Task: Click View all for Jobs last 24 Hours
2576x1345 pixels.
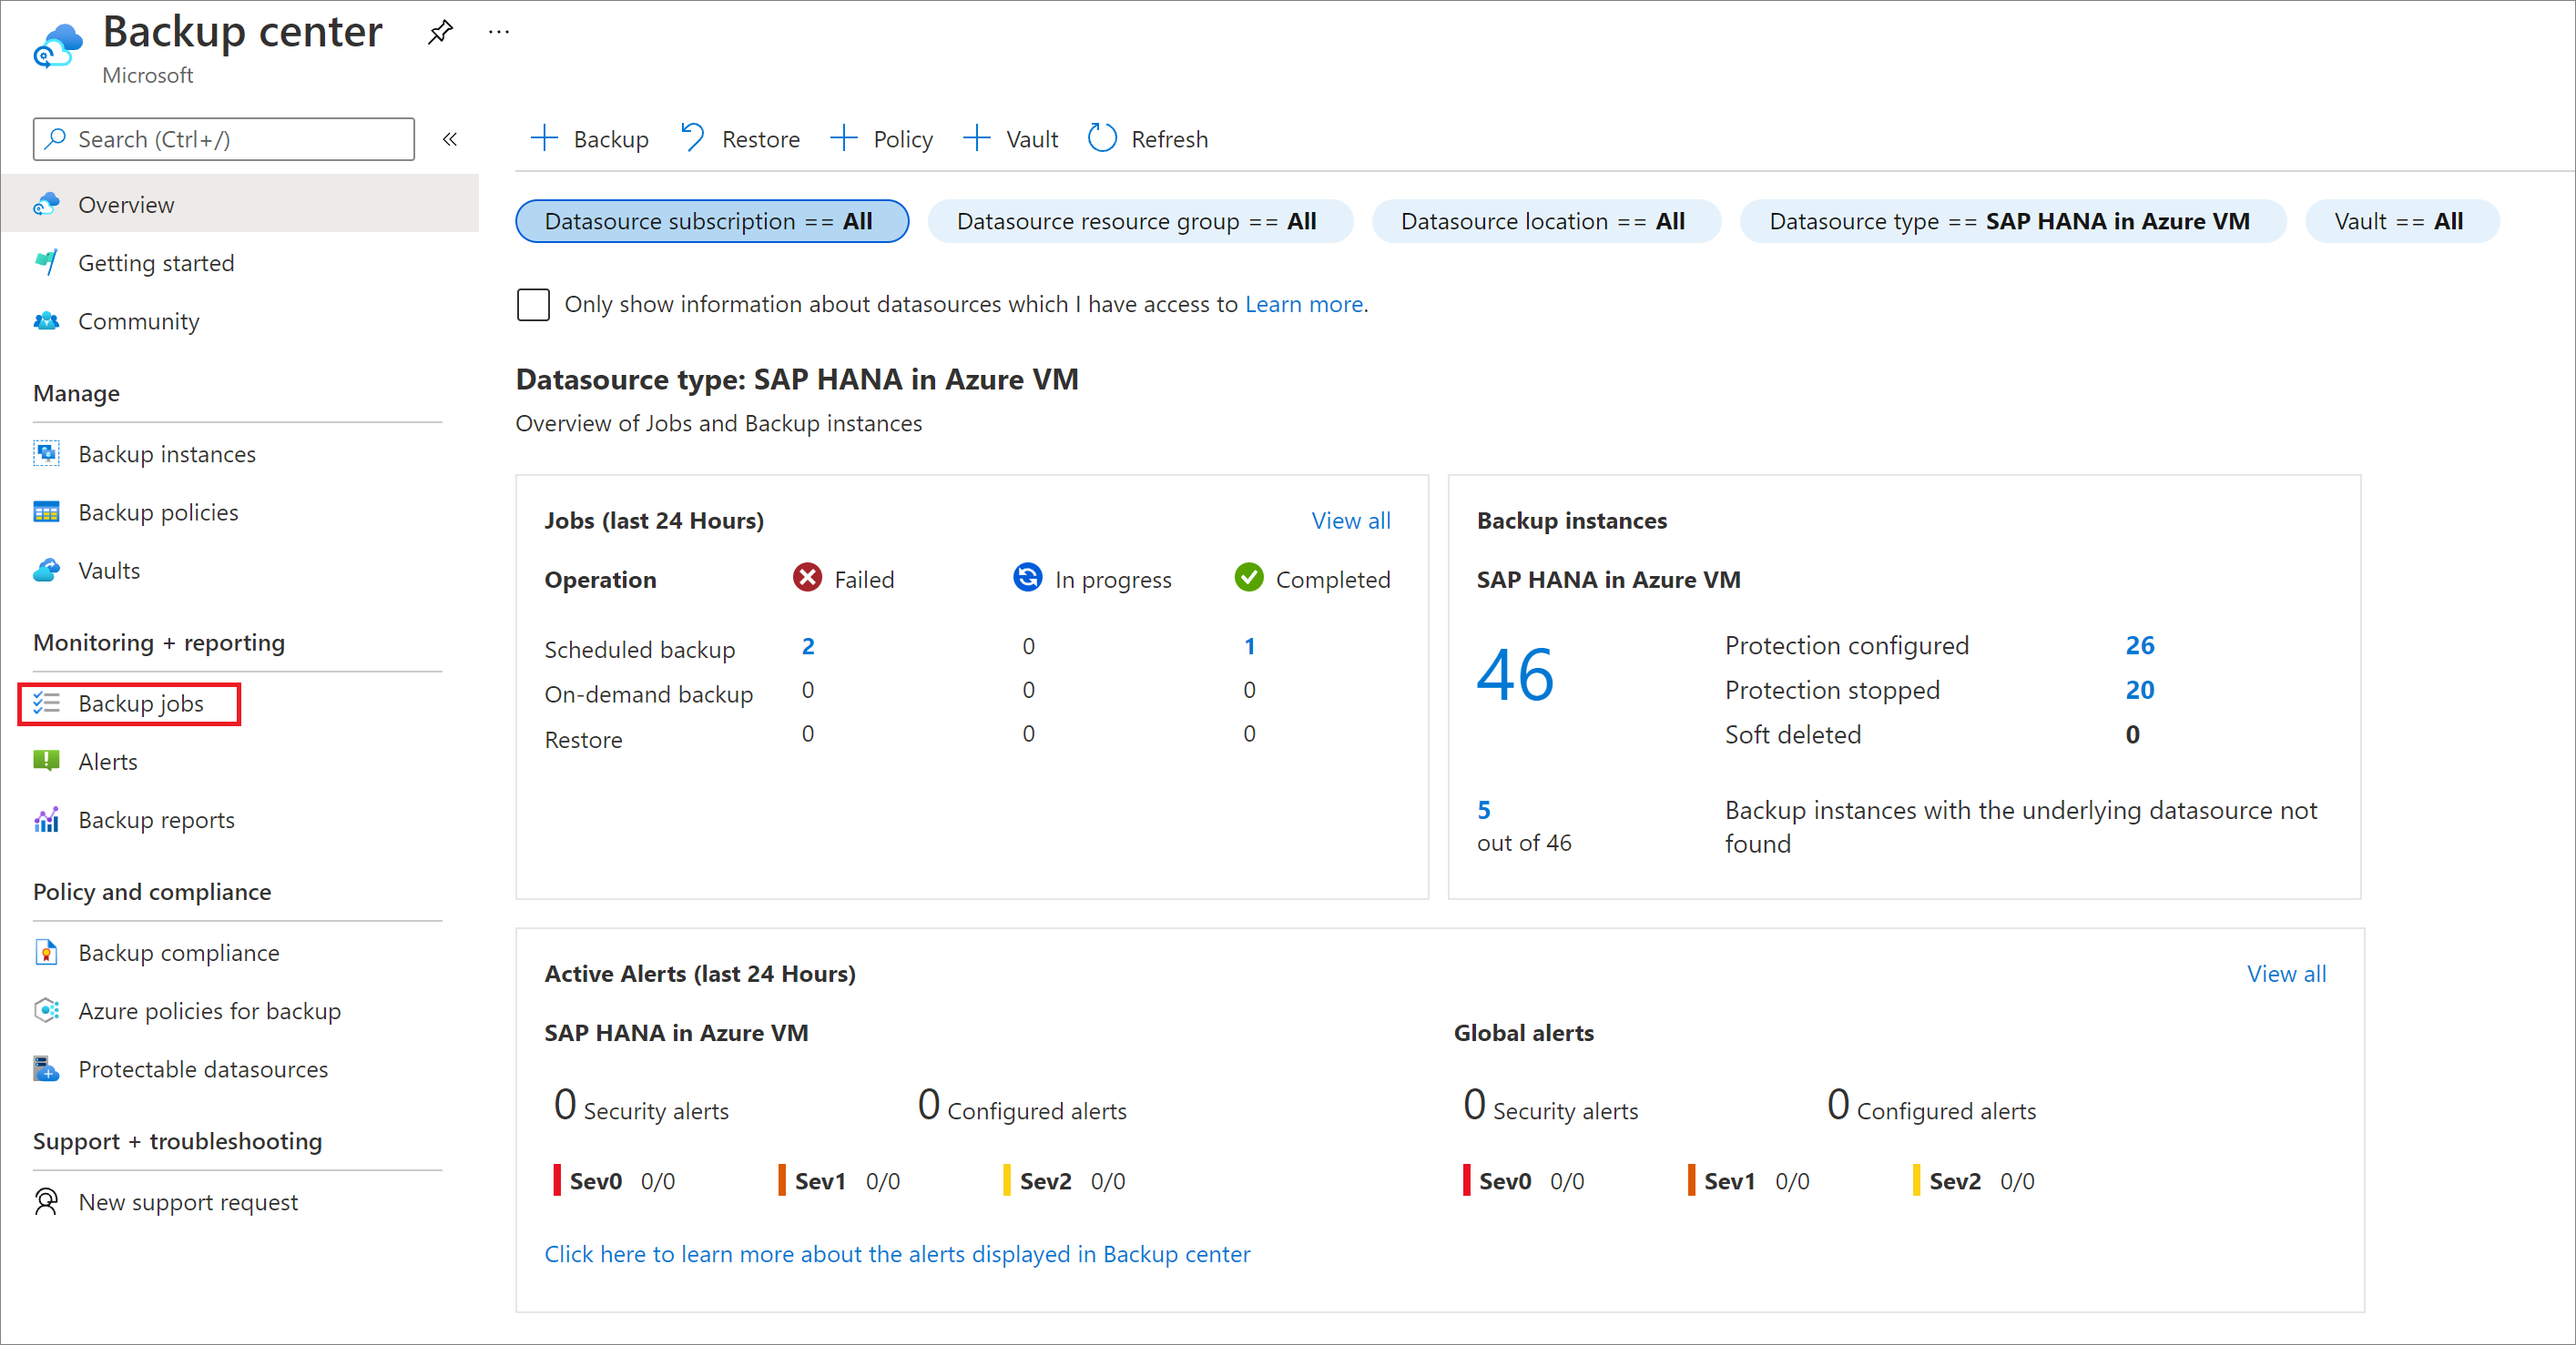Action: coord(1351,520)
